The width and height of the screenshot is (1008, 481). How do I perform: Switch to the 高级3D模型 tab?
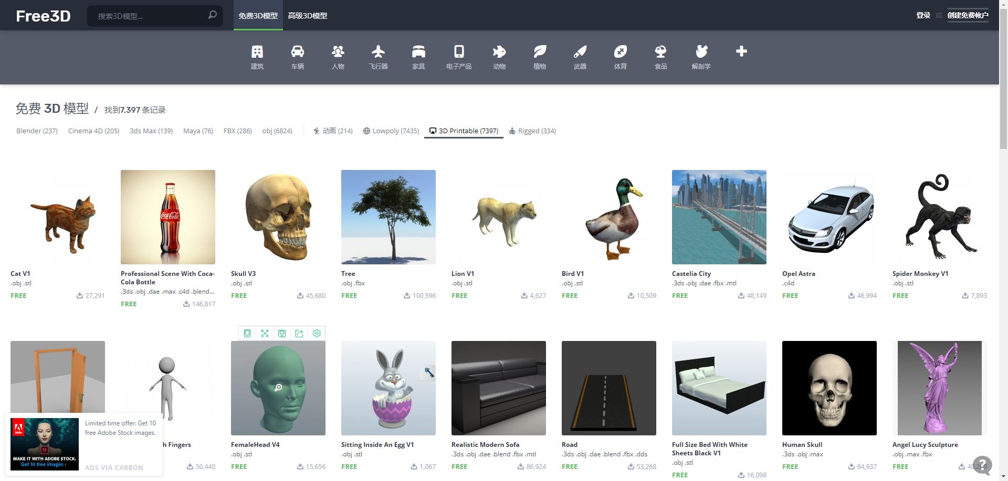307,16
